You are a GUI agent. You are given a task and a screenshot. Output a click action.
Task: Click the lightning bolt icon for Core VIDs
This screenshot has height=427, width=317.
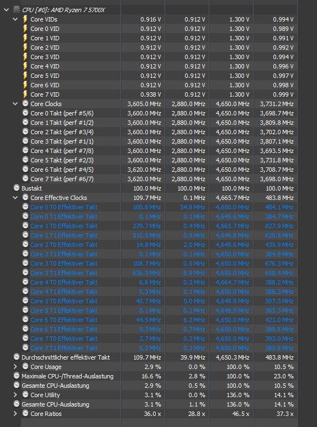25,19
